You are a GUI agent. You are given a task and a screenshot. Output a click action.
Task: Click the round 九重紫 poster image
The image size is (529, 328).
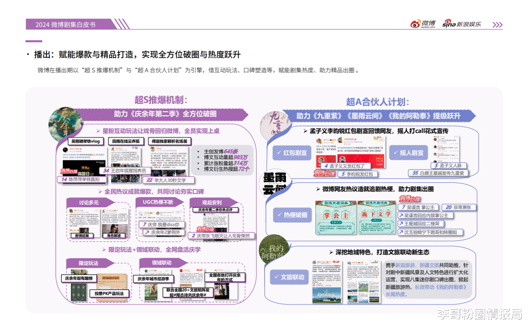click(x=275, y=127)
